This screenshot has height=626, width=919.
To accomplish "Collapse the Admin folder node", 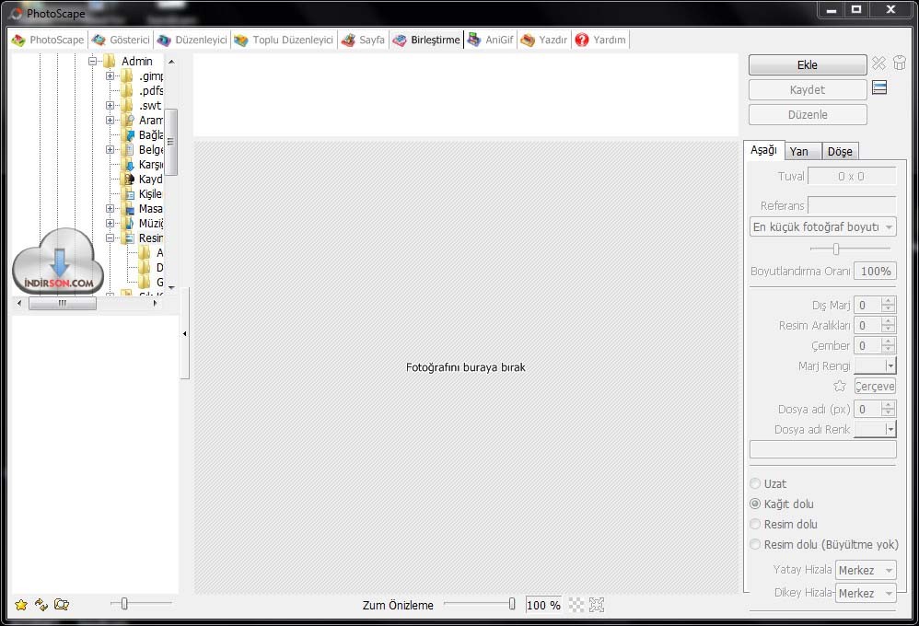I will click(92, 61).
